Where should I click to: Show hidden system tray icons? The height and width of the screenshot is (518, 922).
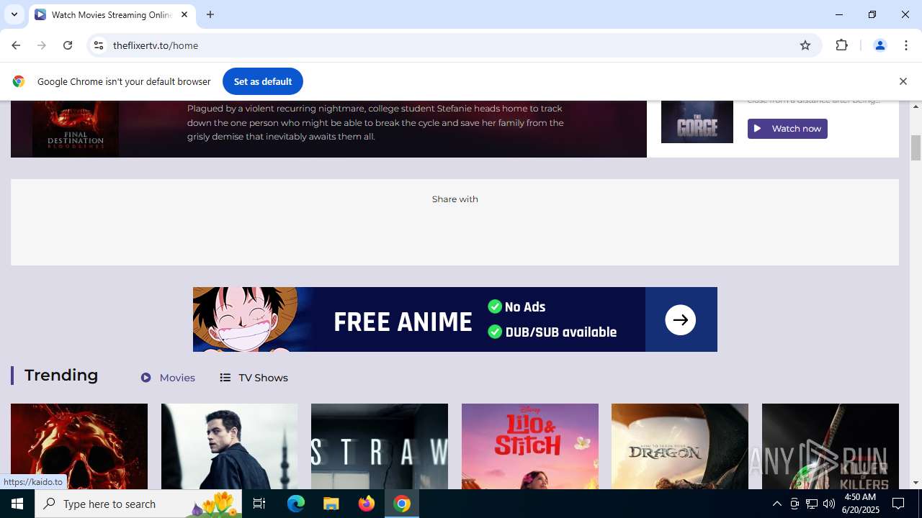point(776,504)
